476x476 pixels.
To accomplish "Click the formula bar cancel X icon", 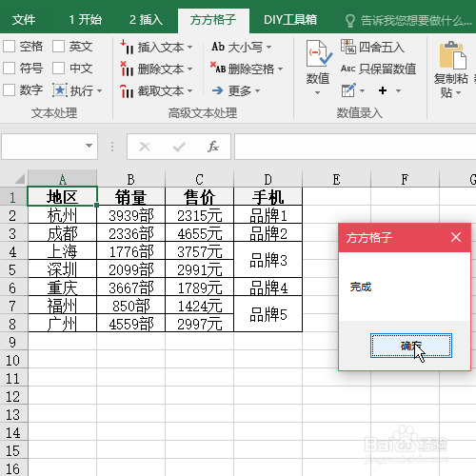I will coord(145,147).
